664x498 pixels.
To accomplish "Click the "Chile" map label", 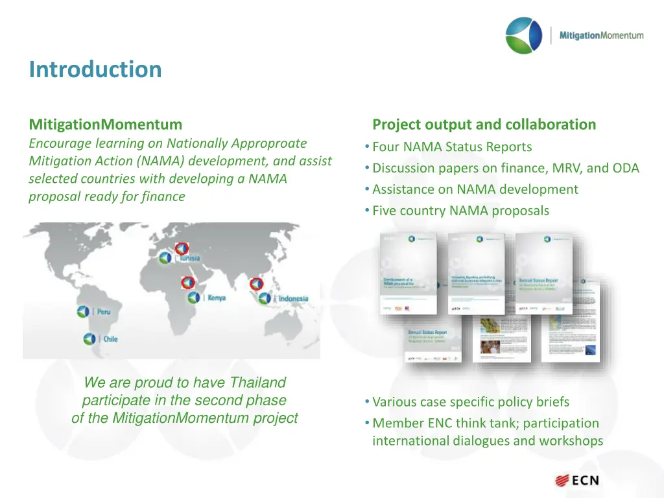I will point(110,338).
